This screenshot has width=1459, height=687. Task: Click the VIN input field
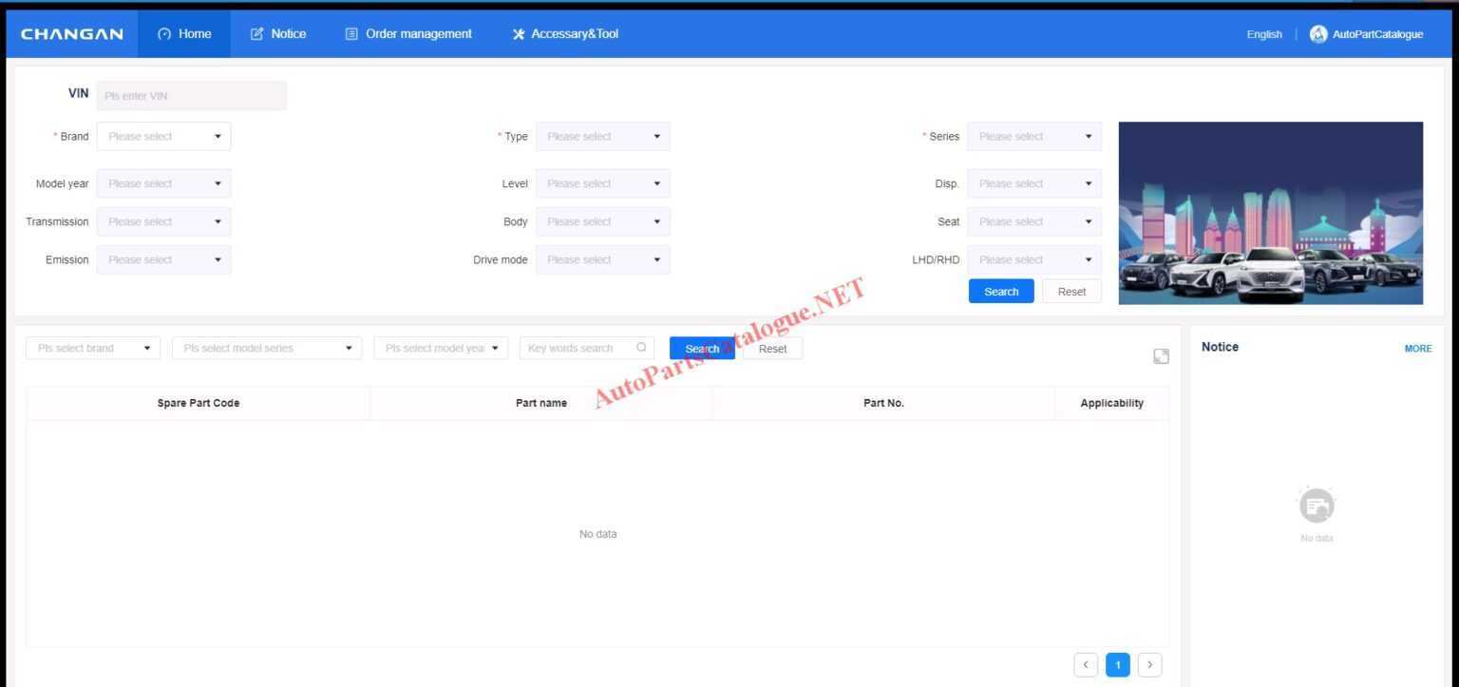click(190, 95)
